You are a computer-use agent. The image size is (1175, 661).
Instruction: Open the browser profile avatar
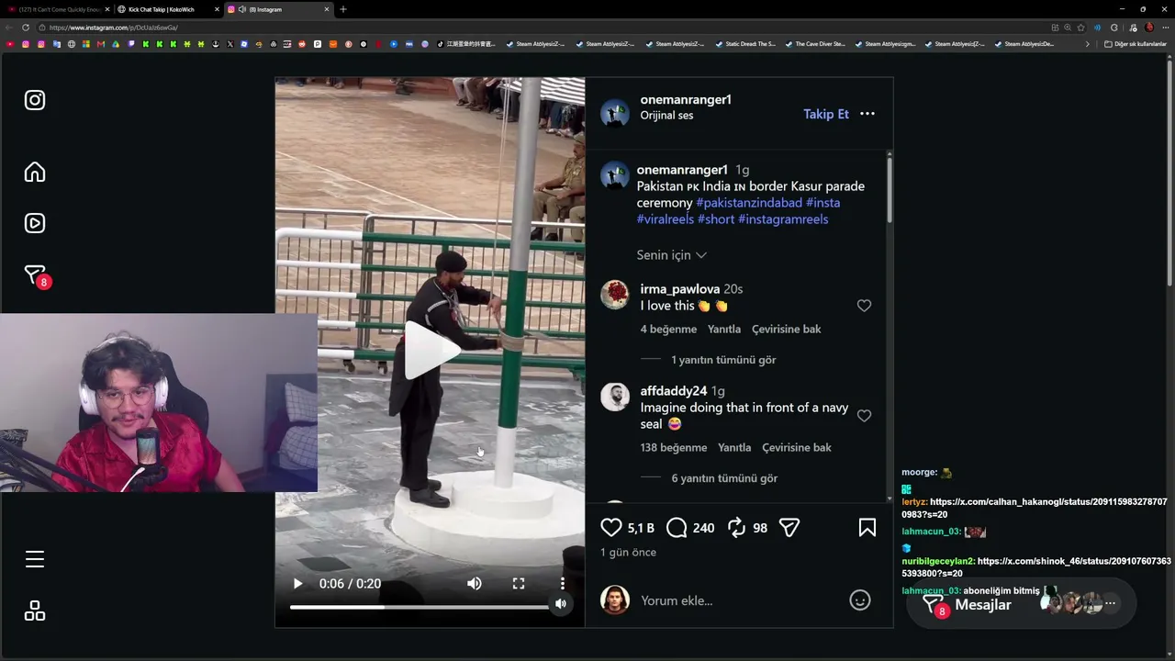(1149, 28)
